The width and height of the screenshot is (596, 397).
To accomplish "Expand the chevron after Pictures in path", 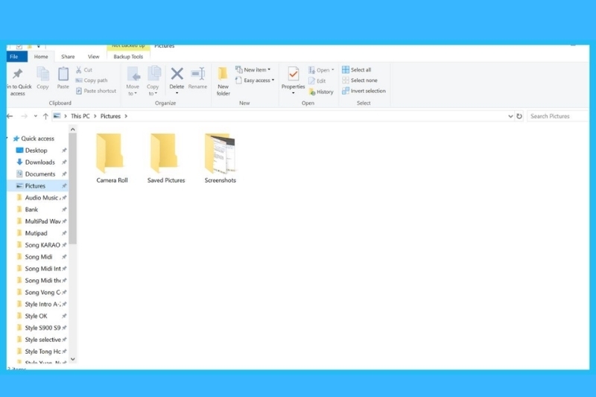I will (126, 116).
